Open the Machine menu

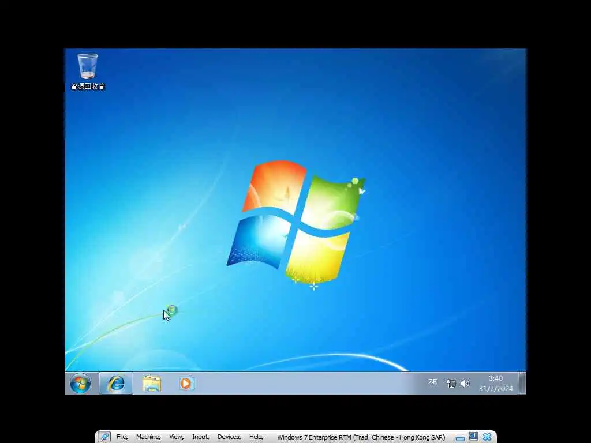pos(148,437)
